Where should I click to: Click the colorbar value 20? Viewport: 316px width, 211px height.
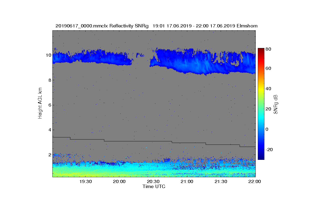click(269, 109)
